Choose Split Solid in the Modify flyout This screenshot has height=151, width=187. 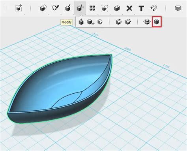(147, 22)
